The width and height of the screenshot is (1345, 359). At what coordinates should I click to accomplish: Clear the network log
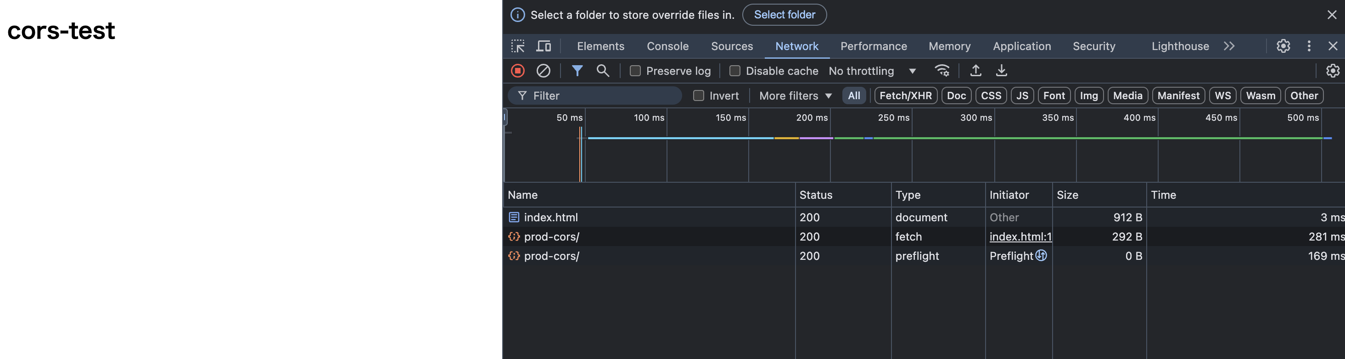[x=543, y=71]
